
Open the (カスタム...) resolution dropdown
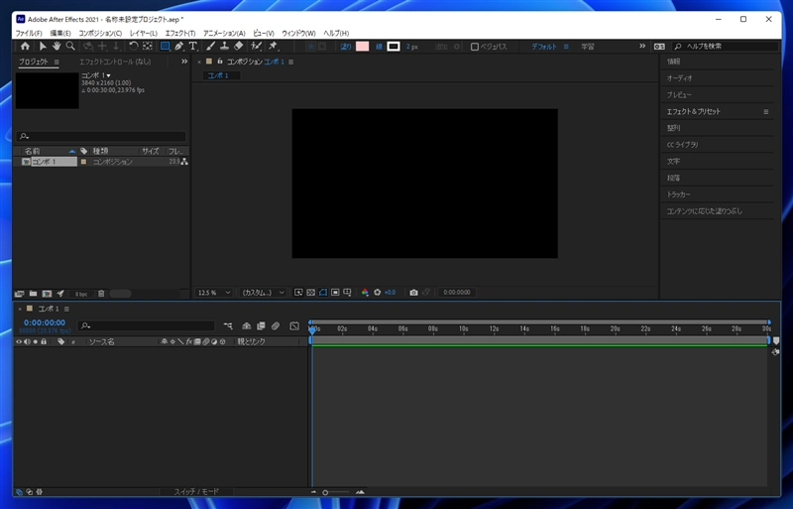click(264, 293)
